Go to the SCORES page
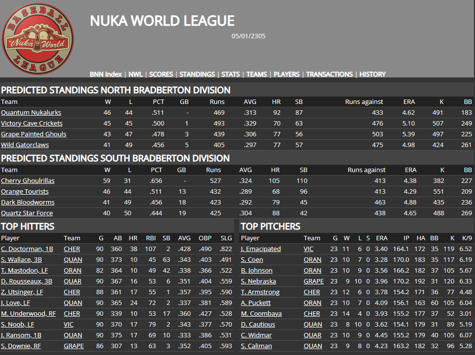Viewport: 475px width, 355px height. (x=161, y=75)
